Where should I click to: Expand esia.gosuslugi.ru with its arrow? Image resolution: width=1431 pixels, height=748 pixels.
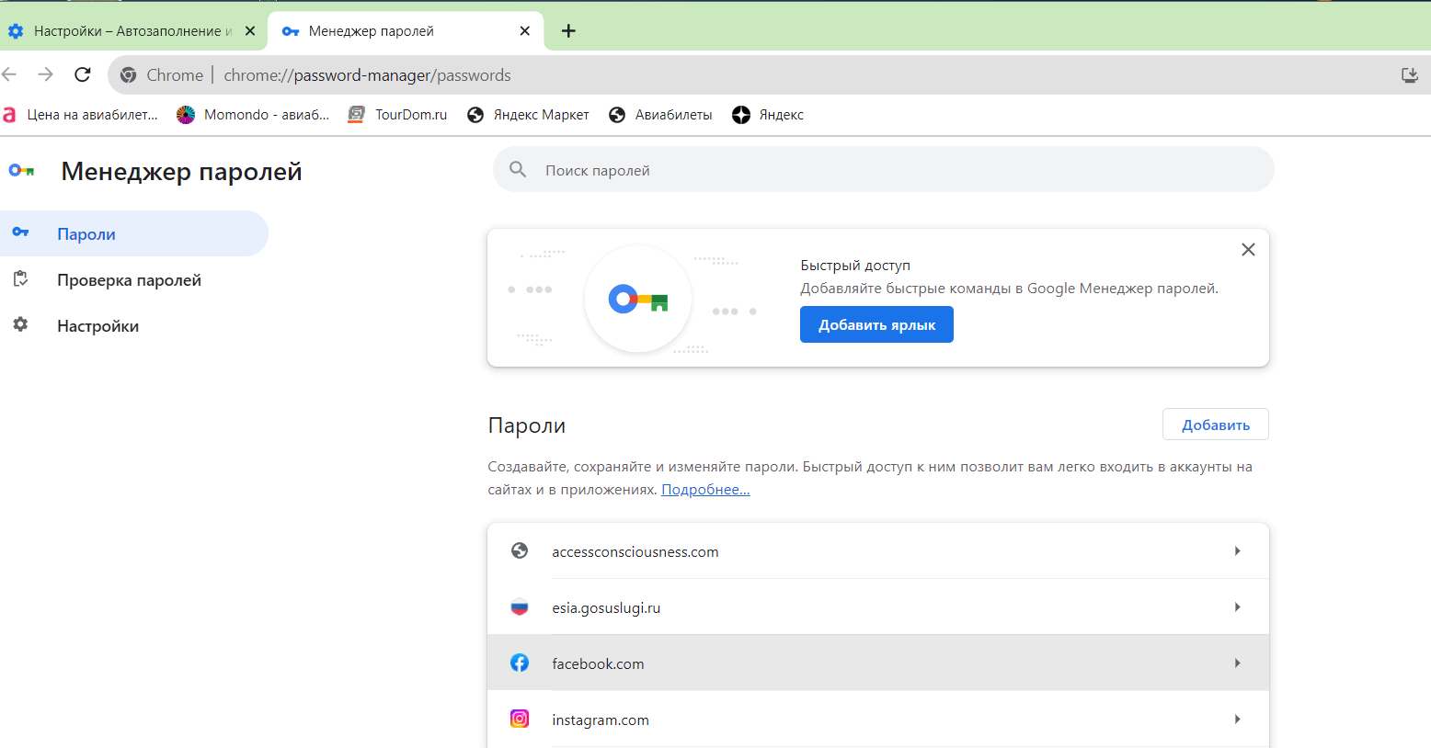pyautogui.click(x=1237, y=607)
